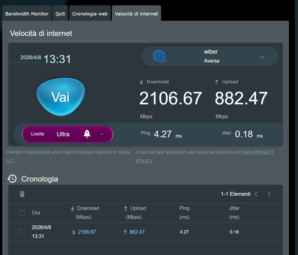Click the large 882.47 upload result

[x=241, y=98]
